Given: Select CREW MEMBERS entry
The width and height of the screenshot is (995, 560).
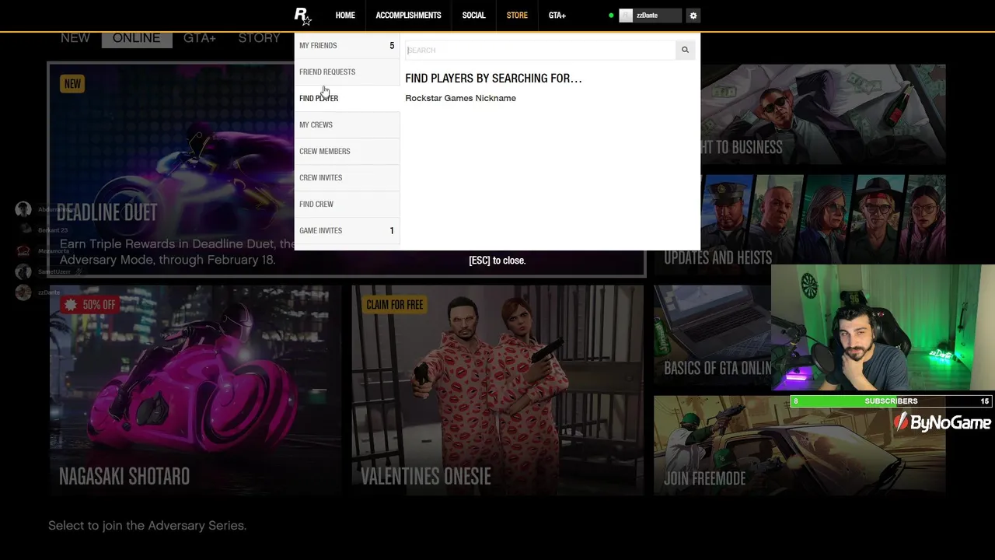Looking at the screenshot, I should click(x=347, y=151).
